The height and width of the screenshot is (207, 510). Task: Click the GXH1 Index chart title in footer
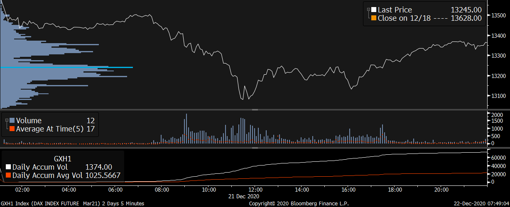72,204
